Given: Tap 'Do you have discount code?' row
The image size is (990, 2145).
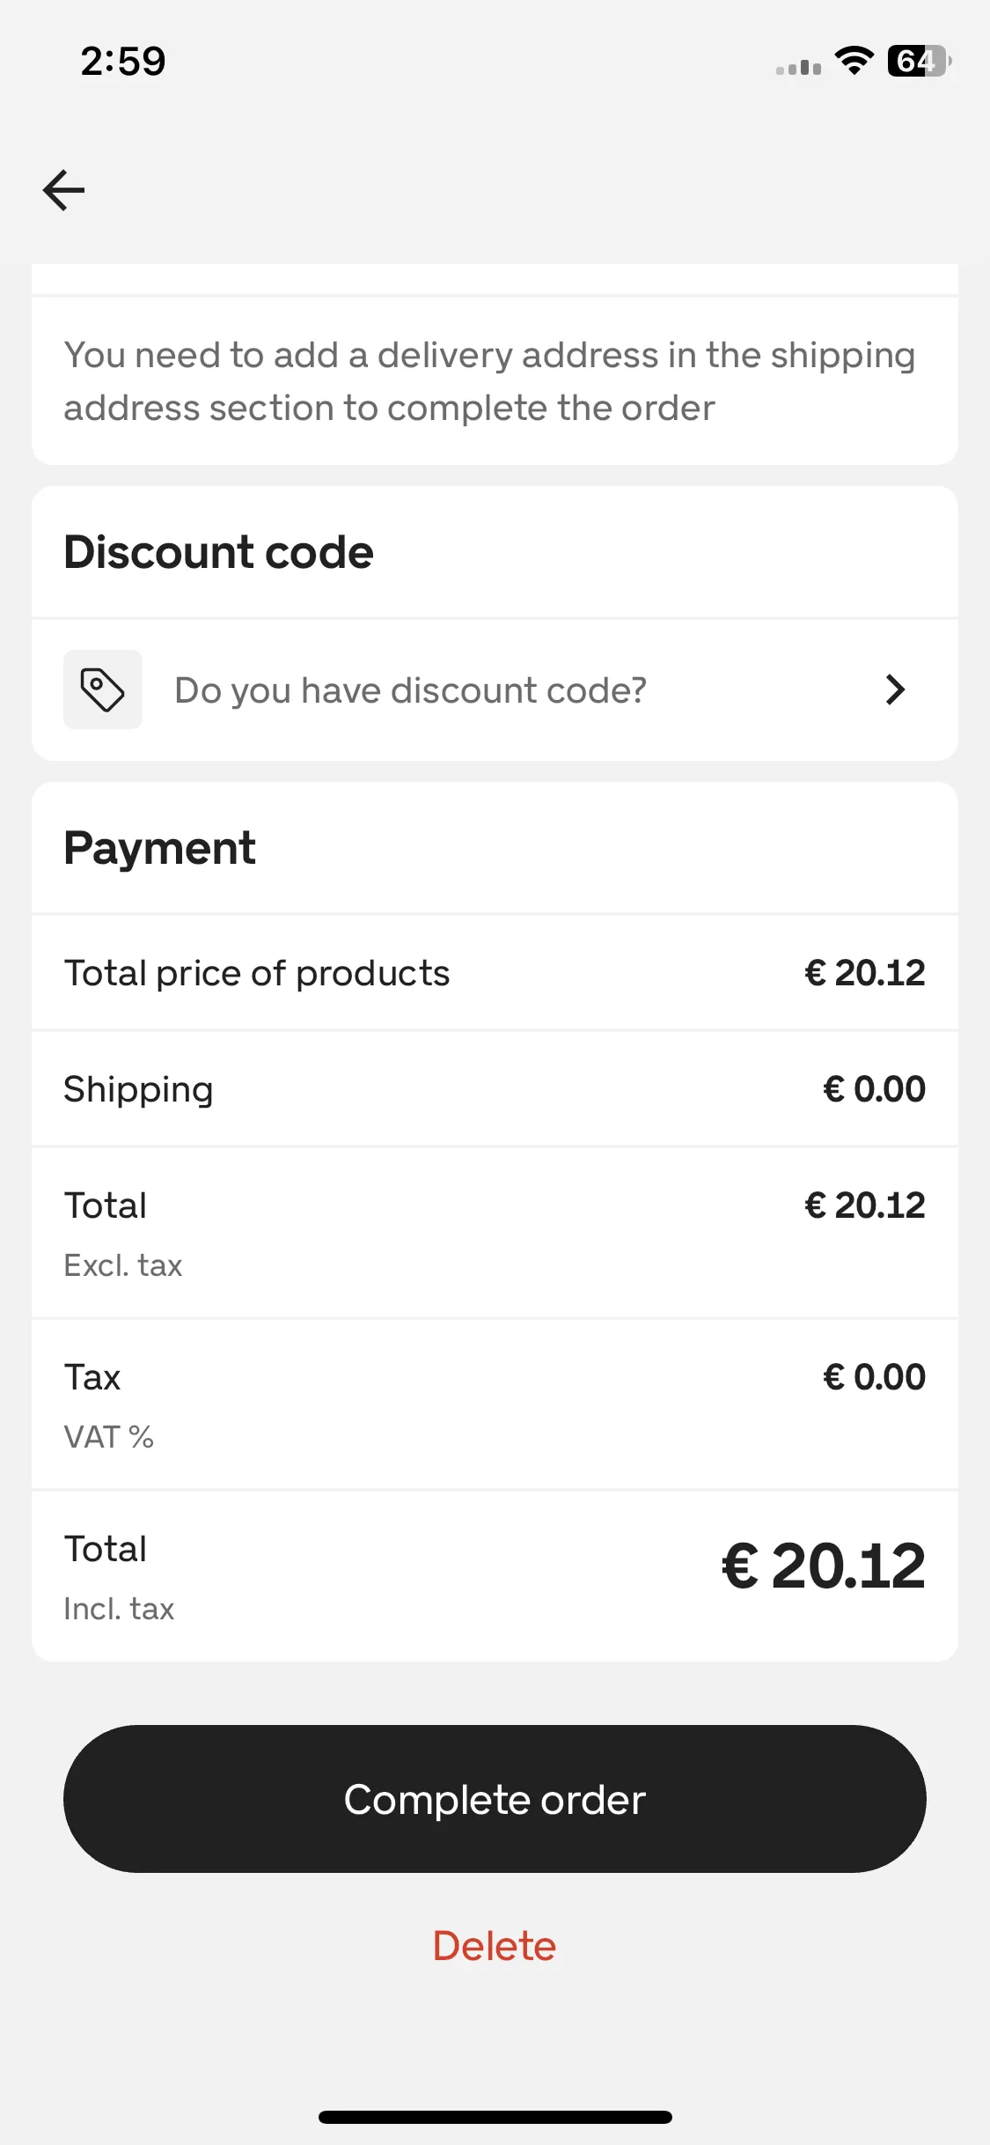Looking at the screenshot, I should (495, 689).
